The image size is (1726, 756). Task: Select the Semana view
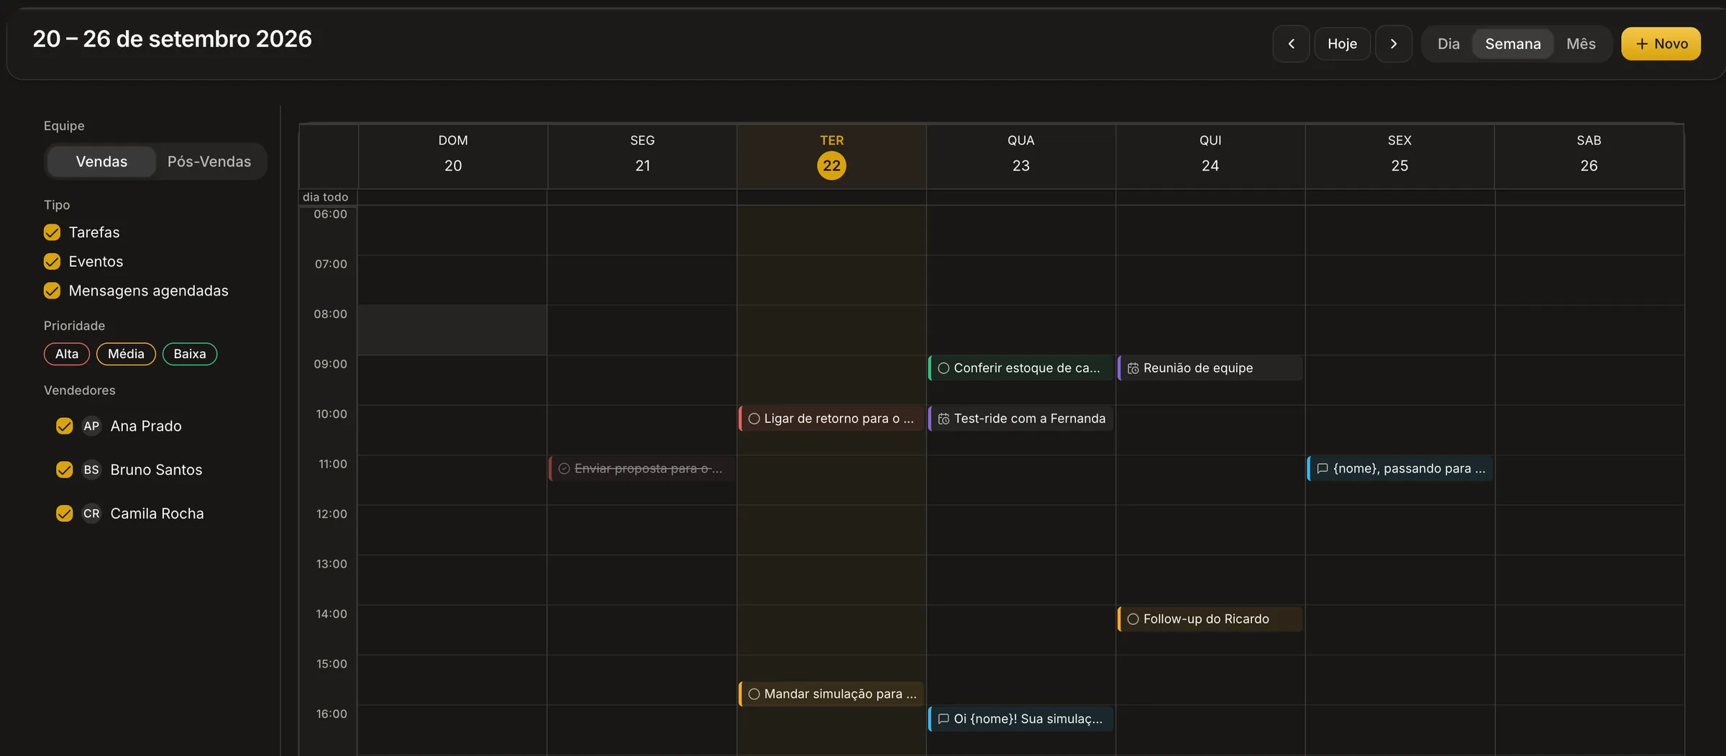pyautogui.click(x=1513, y=44)
